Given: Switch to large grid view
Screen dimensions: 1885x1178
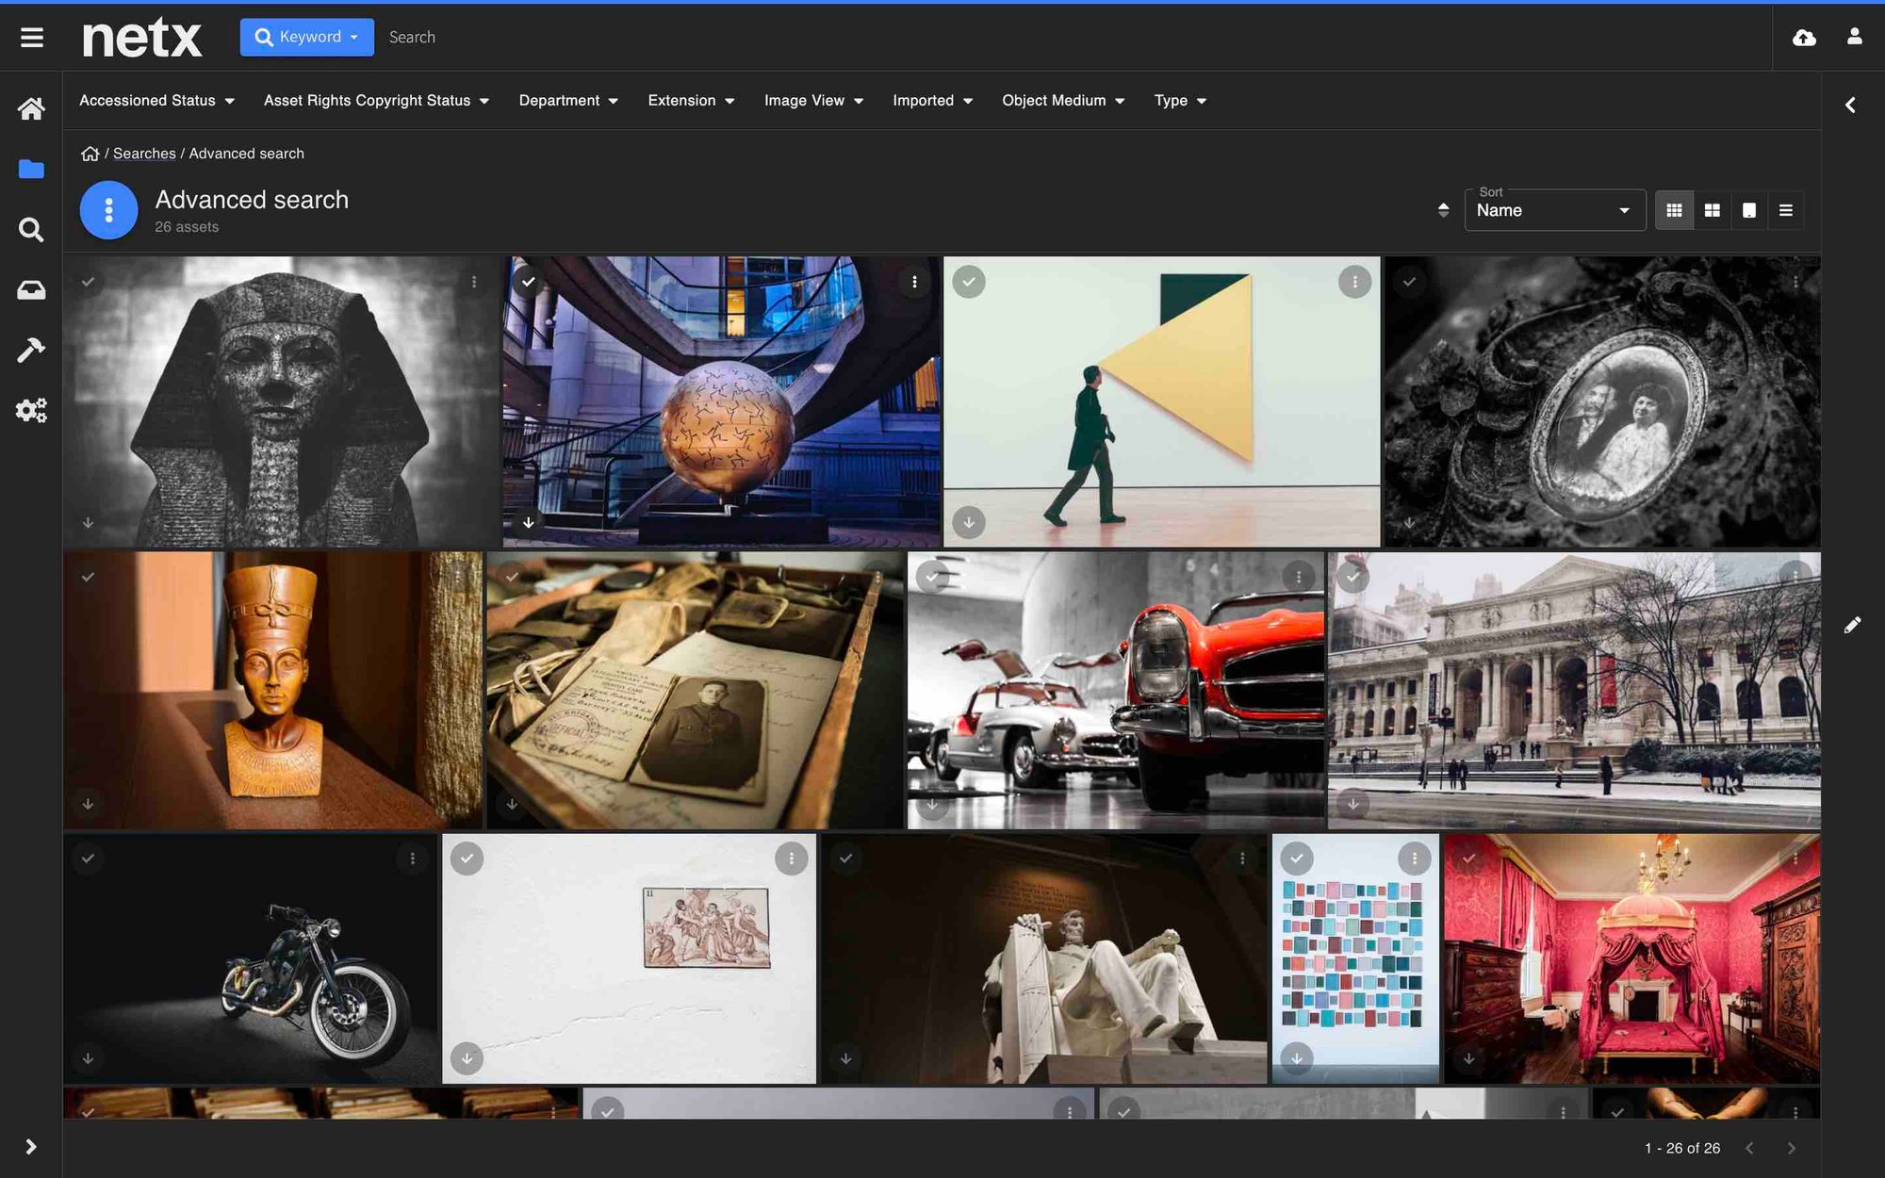Looking at the screenshot, I should click(1712, 210).
